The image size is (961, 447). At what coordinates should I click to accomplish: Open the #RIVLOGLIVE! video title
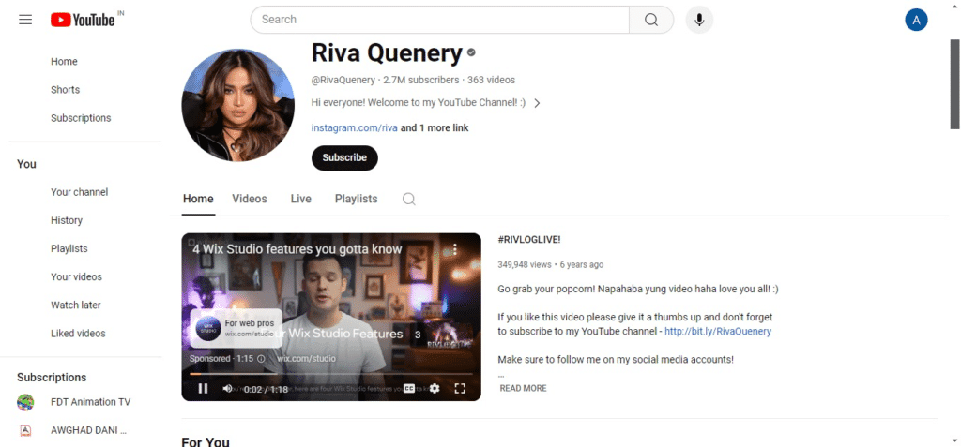(x=529, y=239)
